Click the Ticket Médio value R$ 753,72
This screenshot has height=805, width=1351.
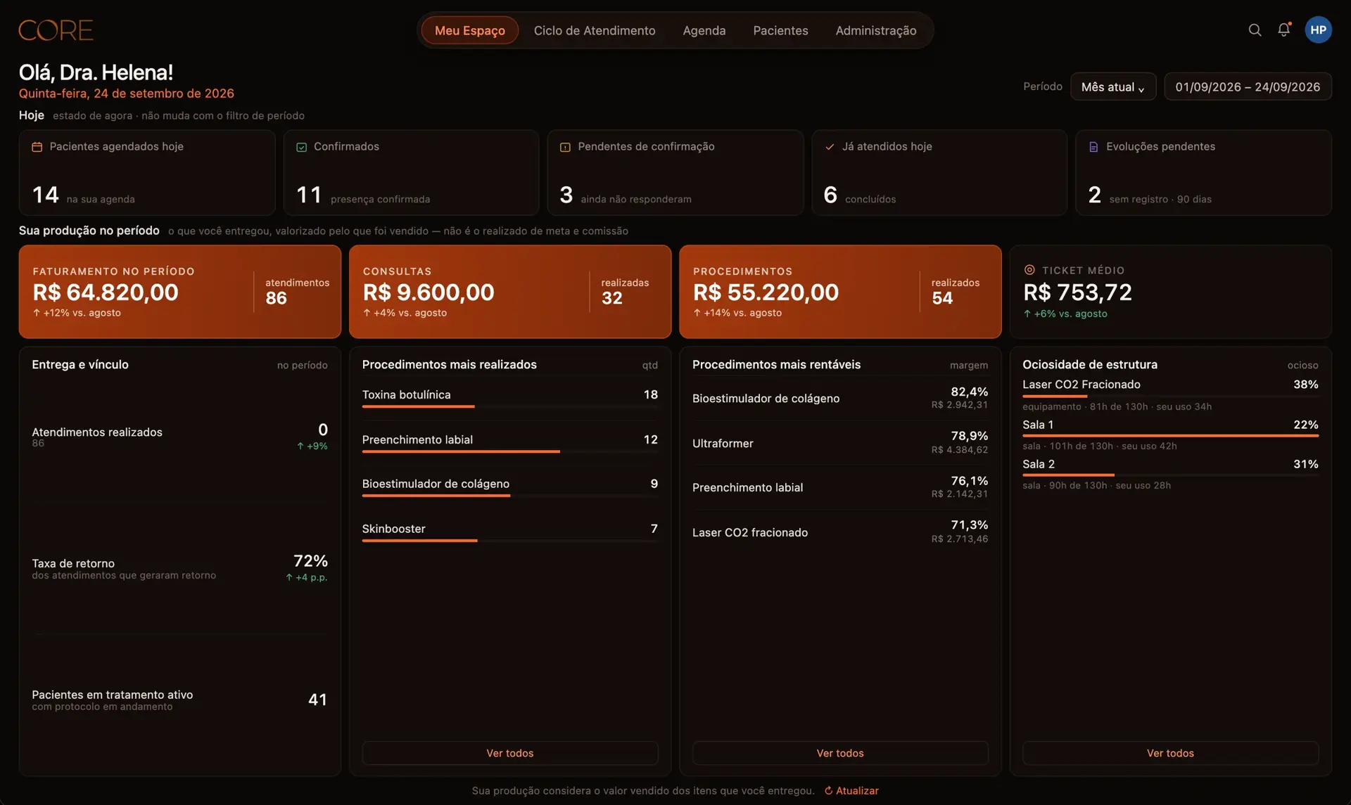[1077, 292]
